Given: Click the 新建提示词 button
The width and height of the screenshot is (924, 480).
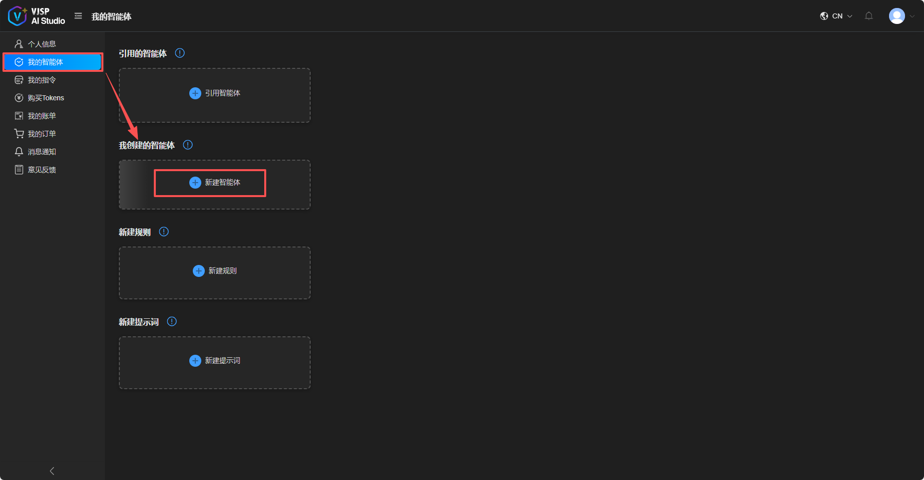Looking at the screenshot, I should tap(215, 361).
